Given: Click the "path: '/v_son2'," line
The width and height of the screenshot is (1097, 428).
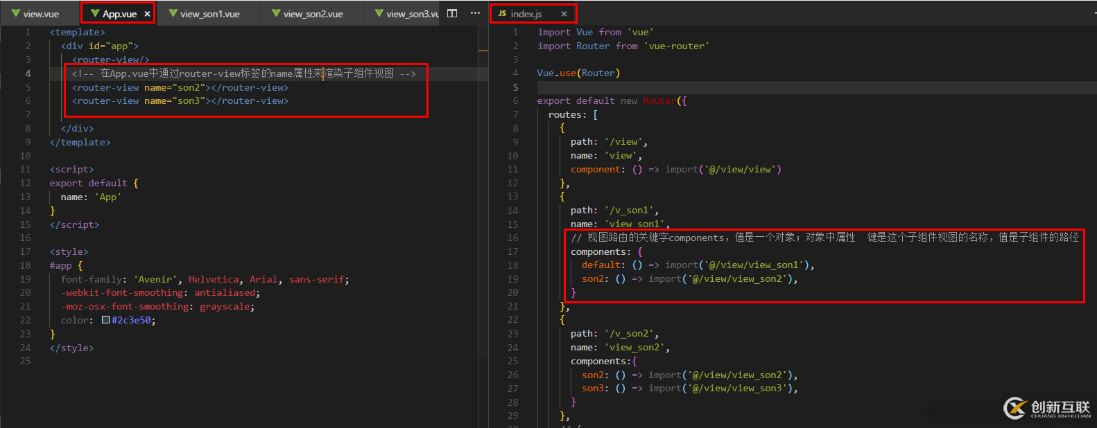Looking at the screenshot, I should [x=615, y=333].
